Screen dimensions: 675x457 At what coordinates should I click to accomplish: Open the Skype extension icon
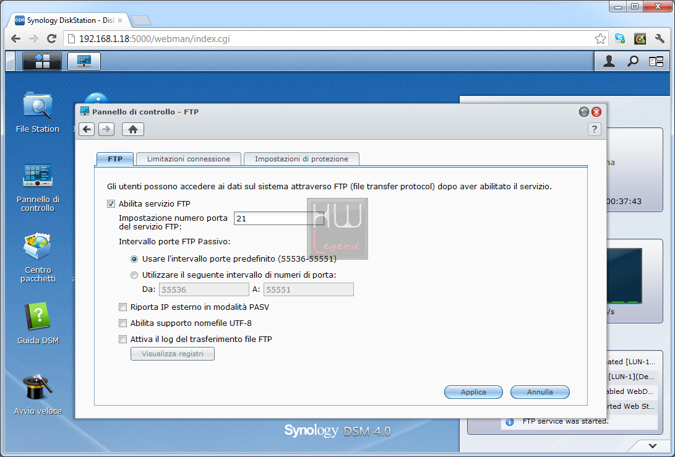(620, 39)
